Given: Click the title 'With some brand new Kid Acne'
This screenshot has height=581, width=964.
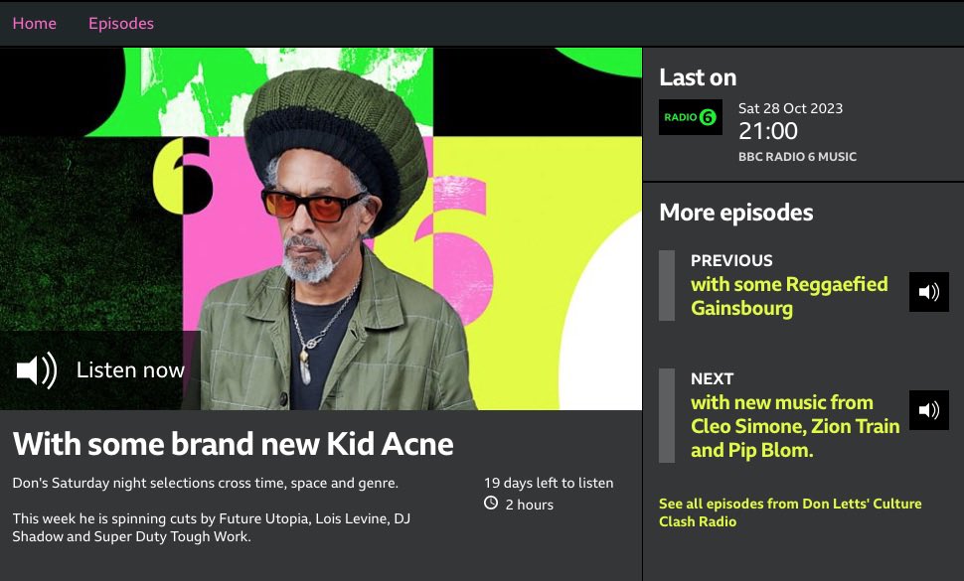Looking at the screenshot, I should coord(233,443).
